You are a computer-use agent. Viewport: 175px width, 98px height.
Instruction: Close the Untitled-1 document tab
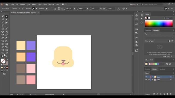click(39, 13)
